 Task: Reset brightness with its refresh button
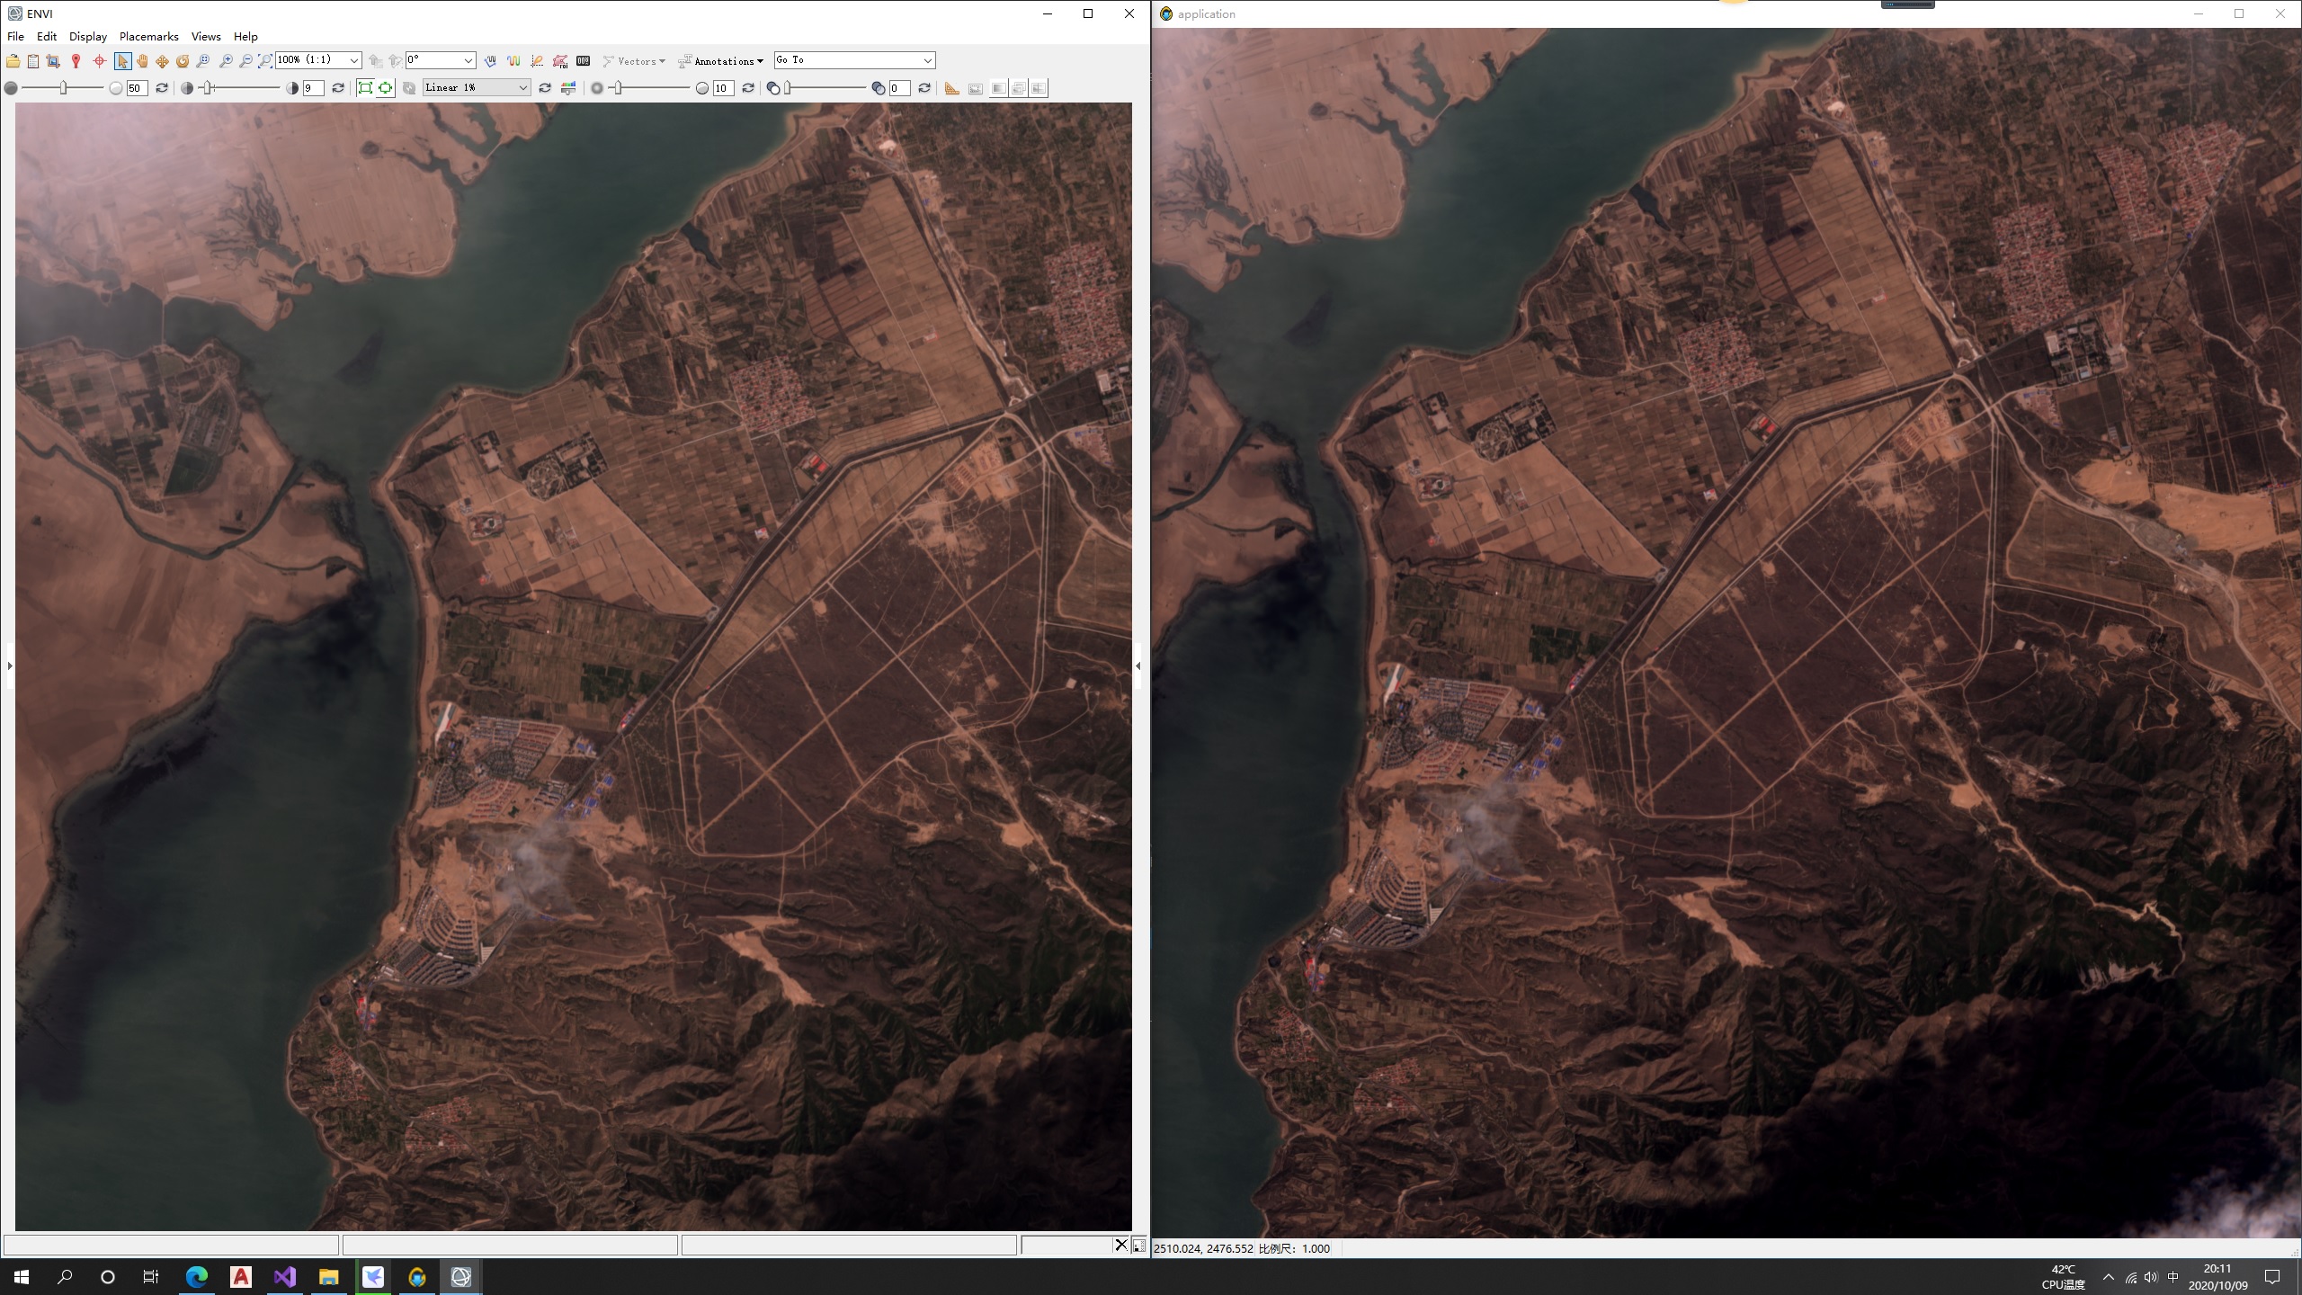coord(162,87)
